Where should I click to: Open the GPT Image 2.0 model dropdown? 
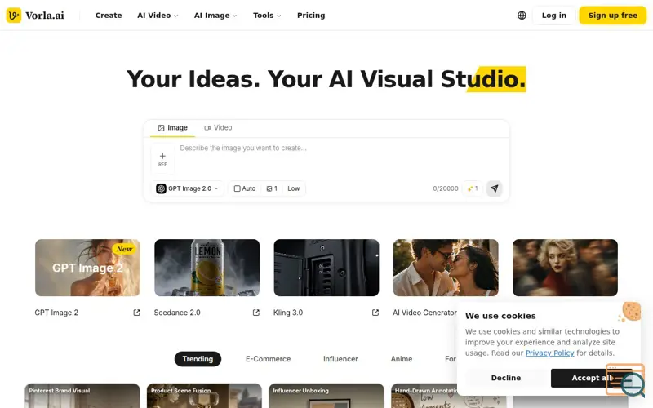tap(187, 188)
